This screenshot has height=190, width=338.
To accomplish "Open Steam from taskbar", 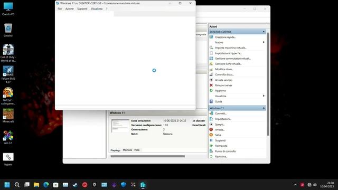I will click(x=75, y=185).
